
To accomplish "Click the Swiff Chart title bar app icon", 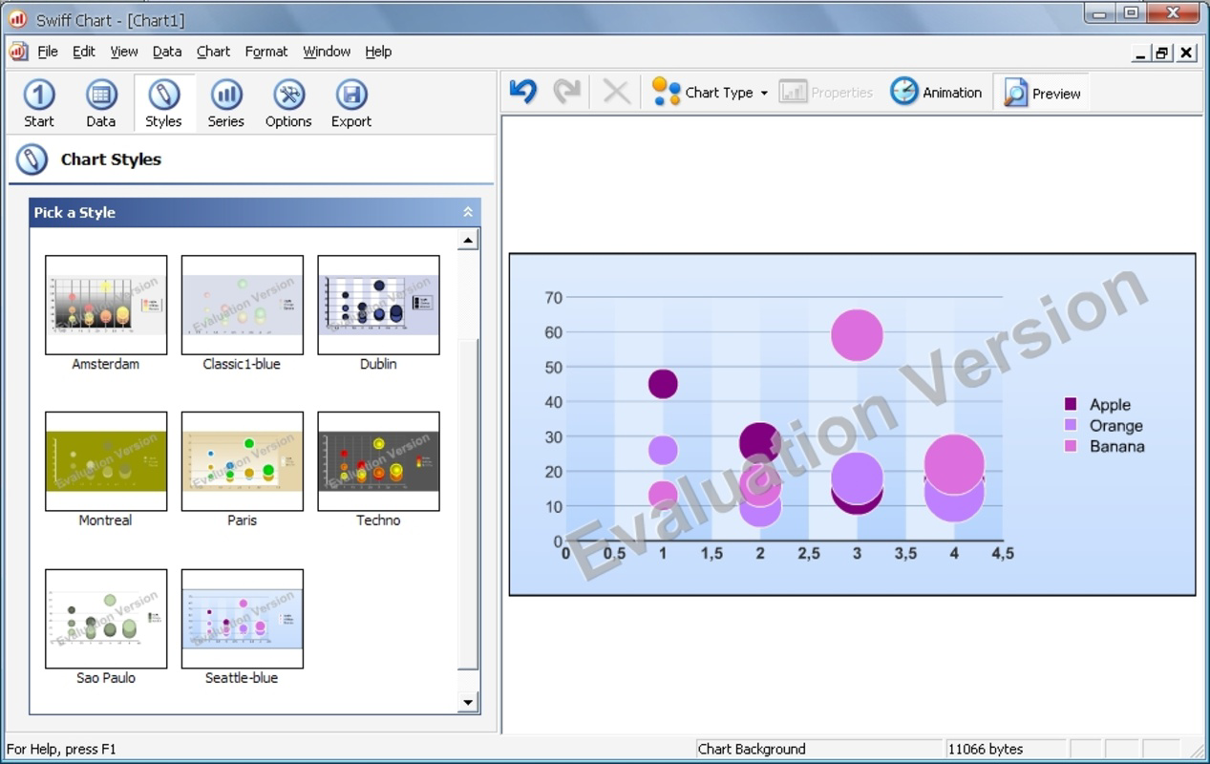I will 17,18.
